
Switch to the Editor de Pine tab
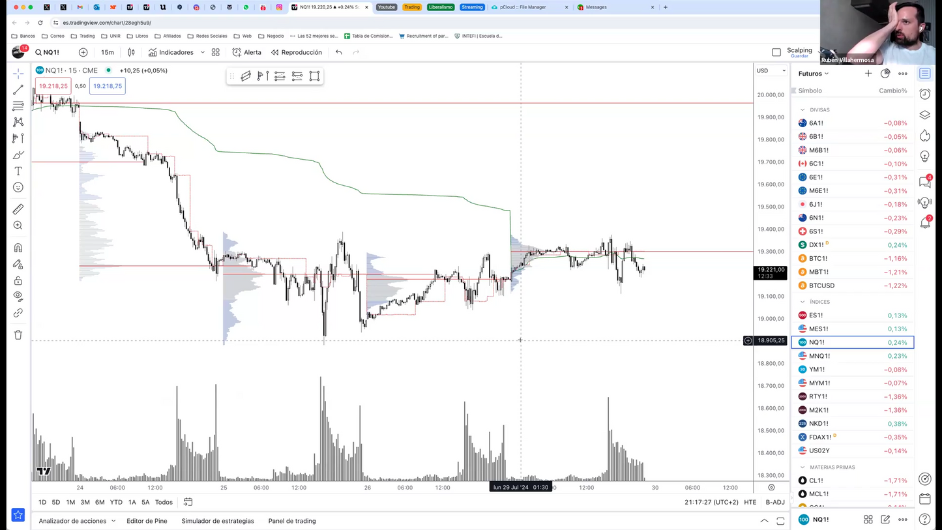pos(147,521)
